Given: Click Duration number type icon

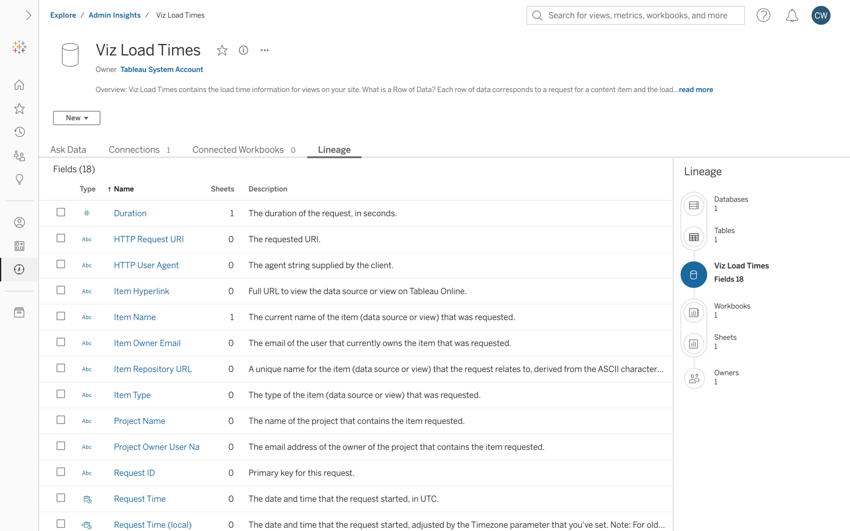Looking at the screenshot, I should (x=87, y=213).
